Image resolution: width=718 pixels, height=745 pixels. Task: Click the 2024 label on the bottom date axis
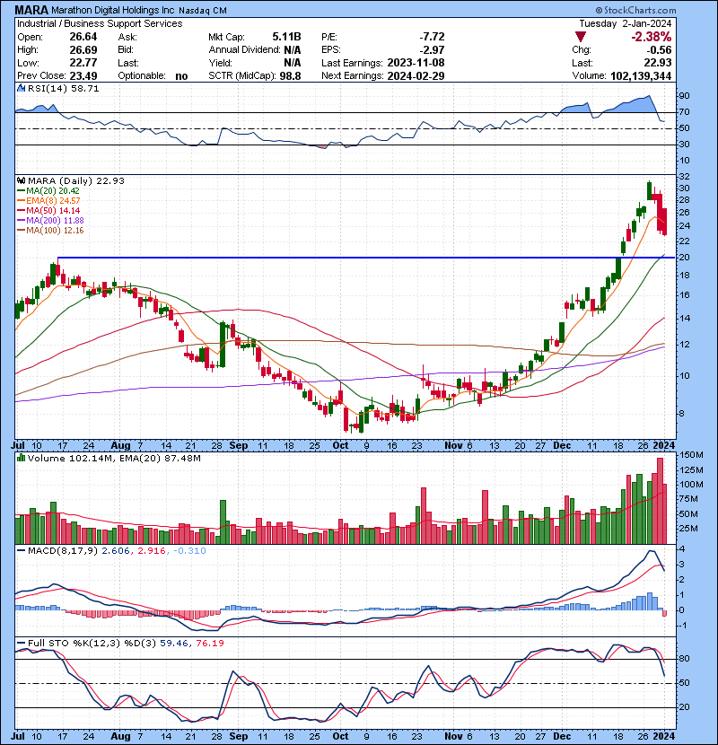pos(663,736)
